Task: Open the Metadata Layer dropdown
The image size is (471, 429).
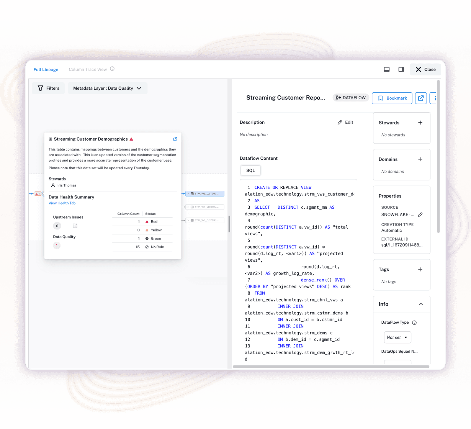Action: pos(108,88)
